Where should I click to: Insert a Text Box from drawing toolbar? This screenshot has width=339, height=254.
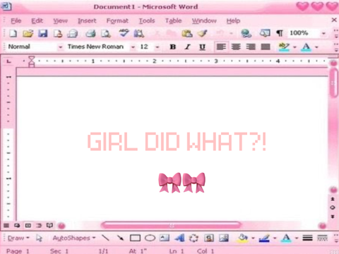pos(165,238)
